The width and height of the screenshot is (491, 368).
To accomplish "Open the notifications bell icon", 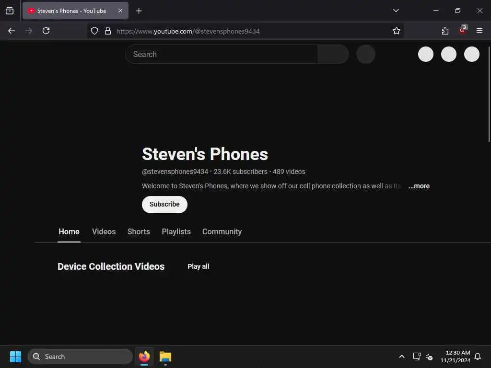I will (x=478, y=356).
